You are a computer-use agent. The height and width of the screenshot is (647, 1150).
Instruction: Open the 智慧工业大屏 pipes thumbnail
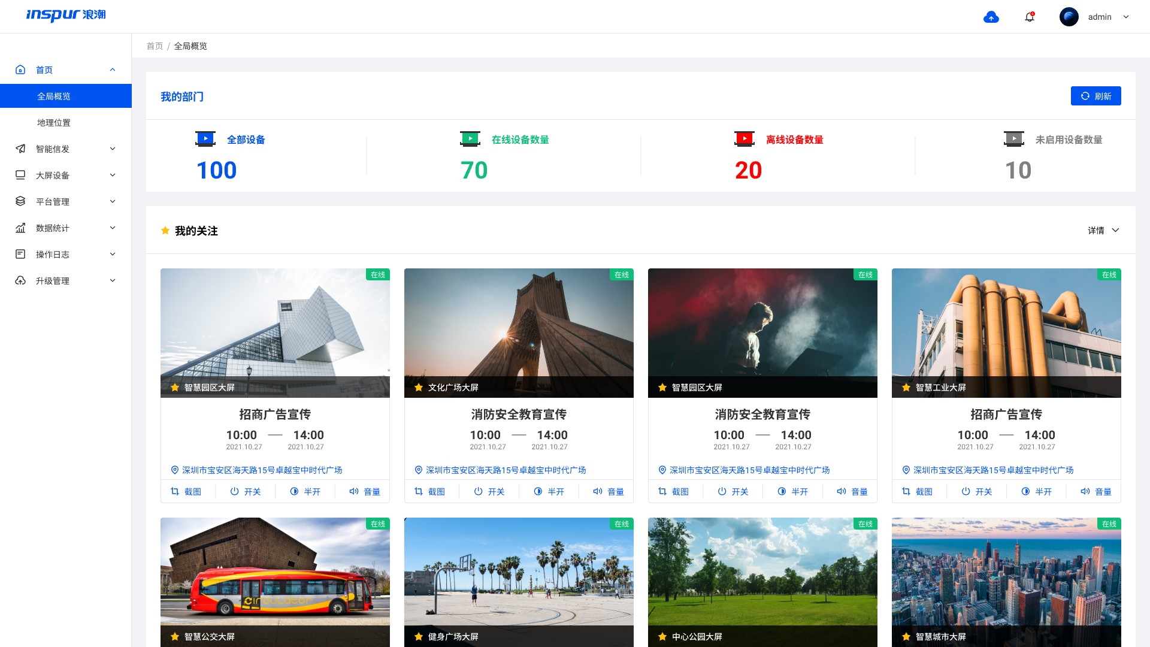click(x=1006, y=332)
